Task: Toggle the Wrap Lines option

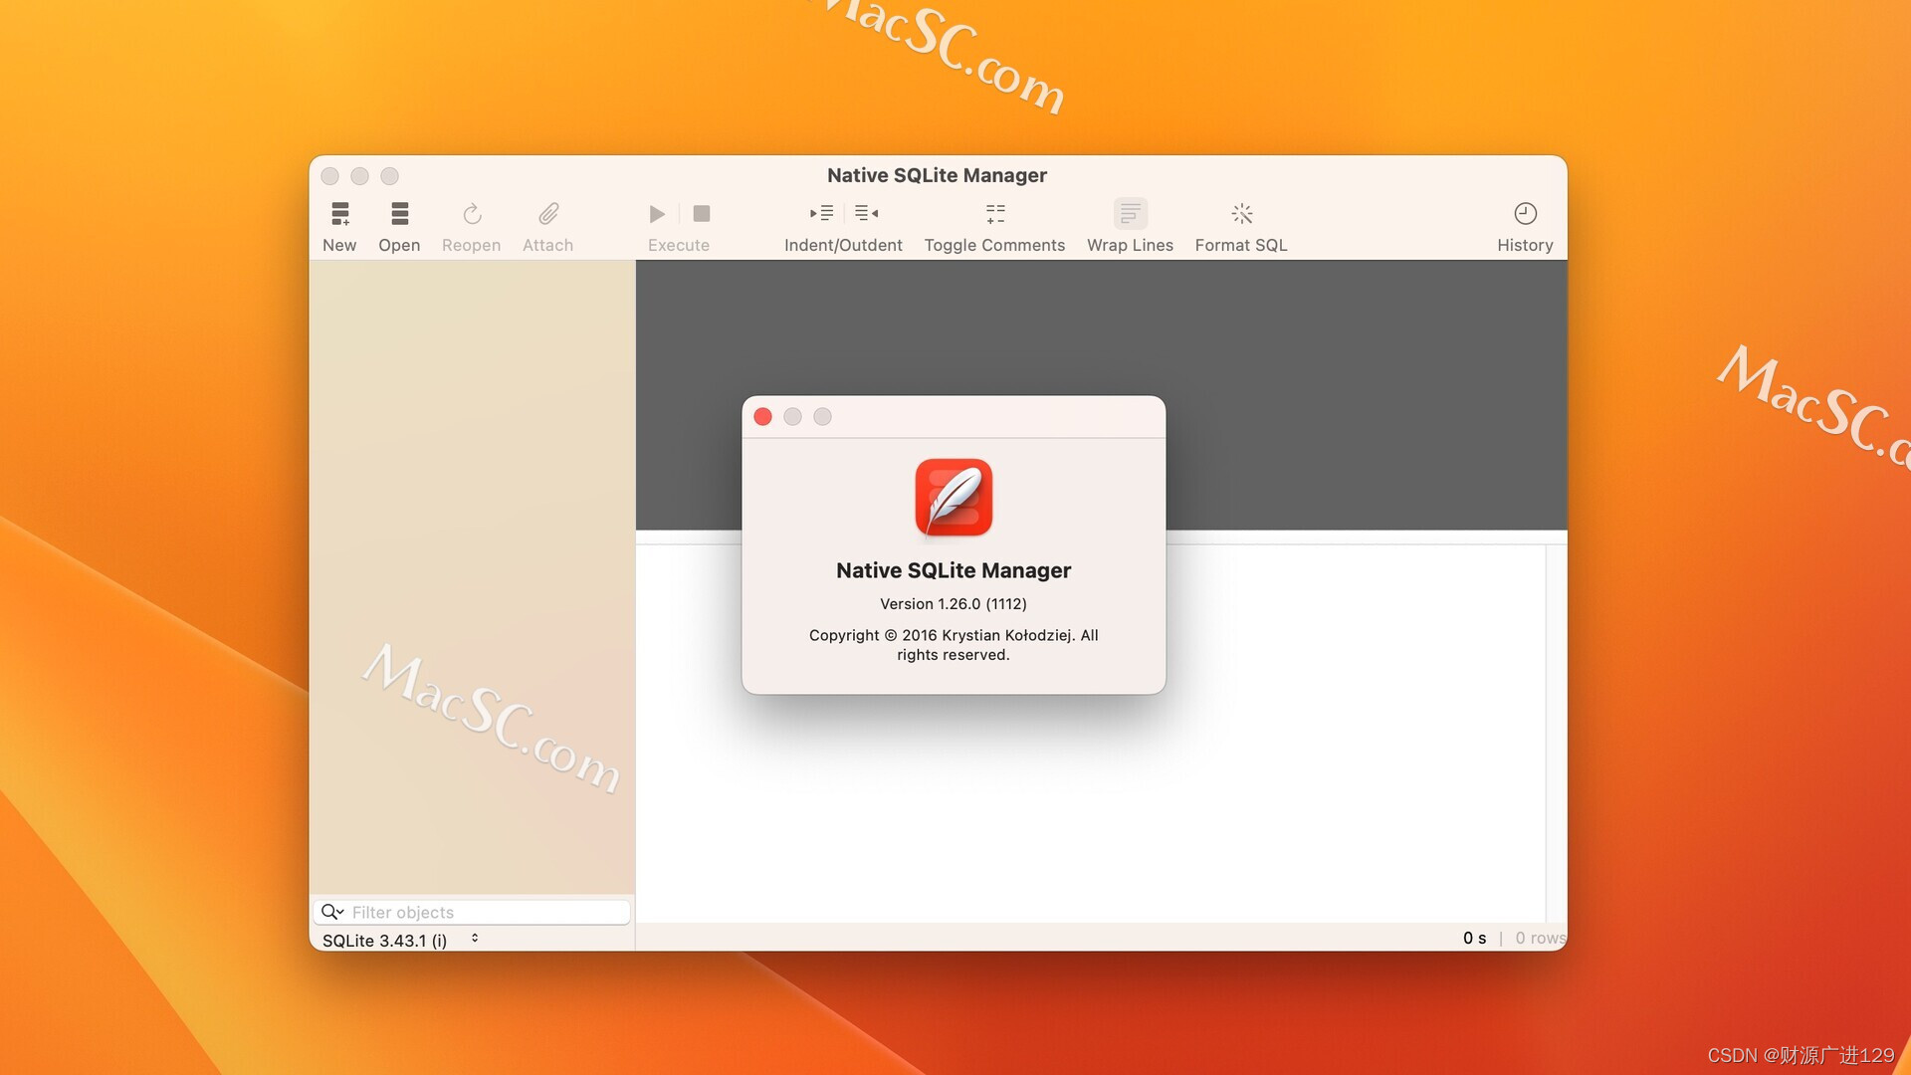Action: 1131,213
